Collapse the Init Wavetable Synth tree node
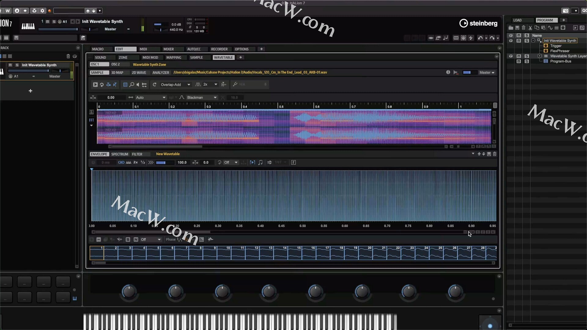The width and height of the screenshot is (587, 330). (533, 41)
